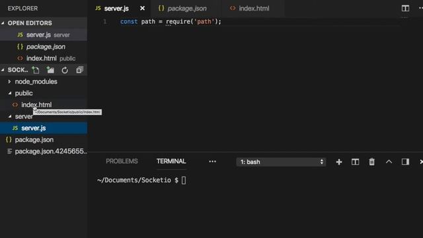Add a new terminal with plus icon
The width and height of the screenshot is (423, 238).
(x=339, y=162)
